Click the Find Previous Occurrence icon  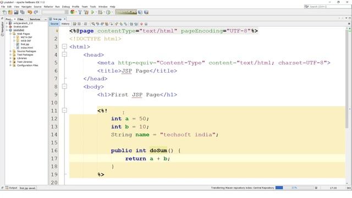coord(98,24)
